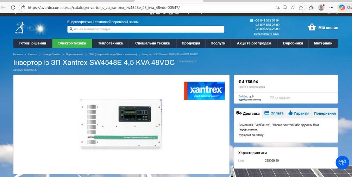Click the zoom out magnifier icon
The image size is (352, 177).
[285, 7]
